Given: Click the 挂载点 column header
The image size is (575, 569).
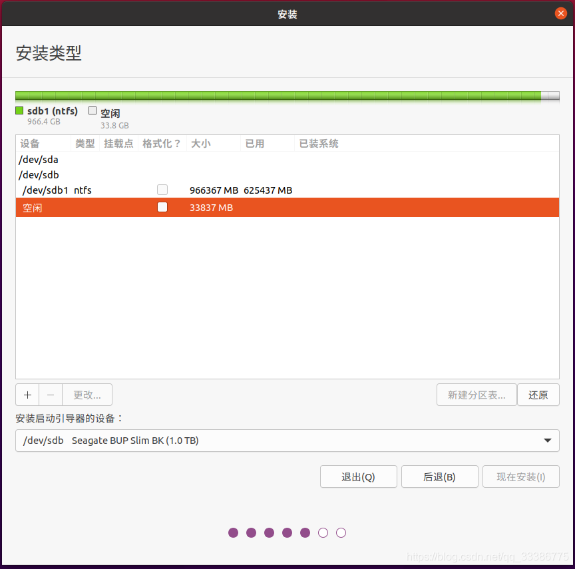Looking at the screenshot, I should [x=118, y=143].
